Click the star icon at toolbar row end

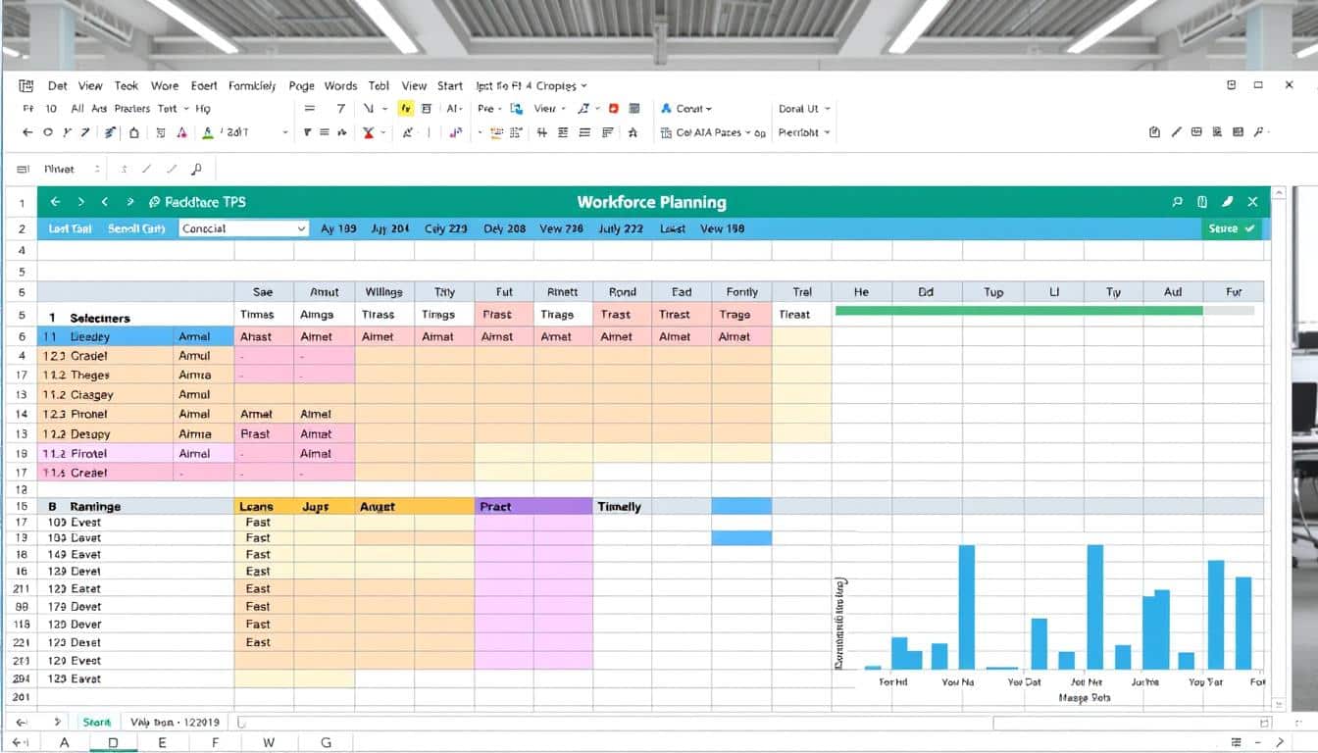tap(634, 132)
